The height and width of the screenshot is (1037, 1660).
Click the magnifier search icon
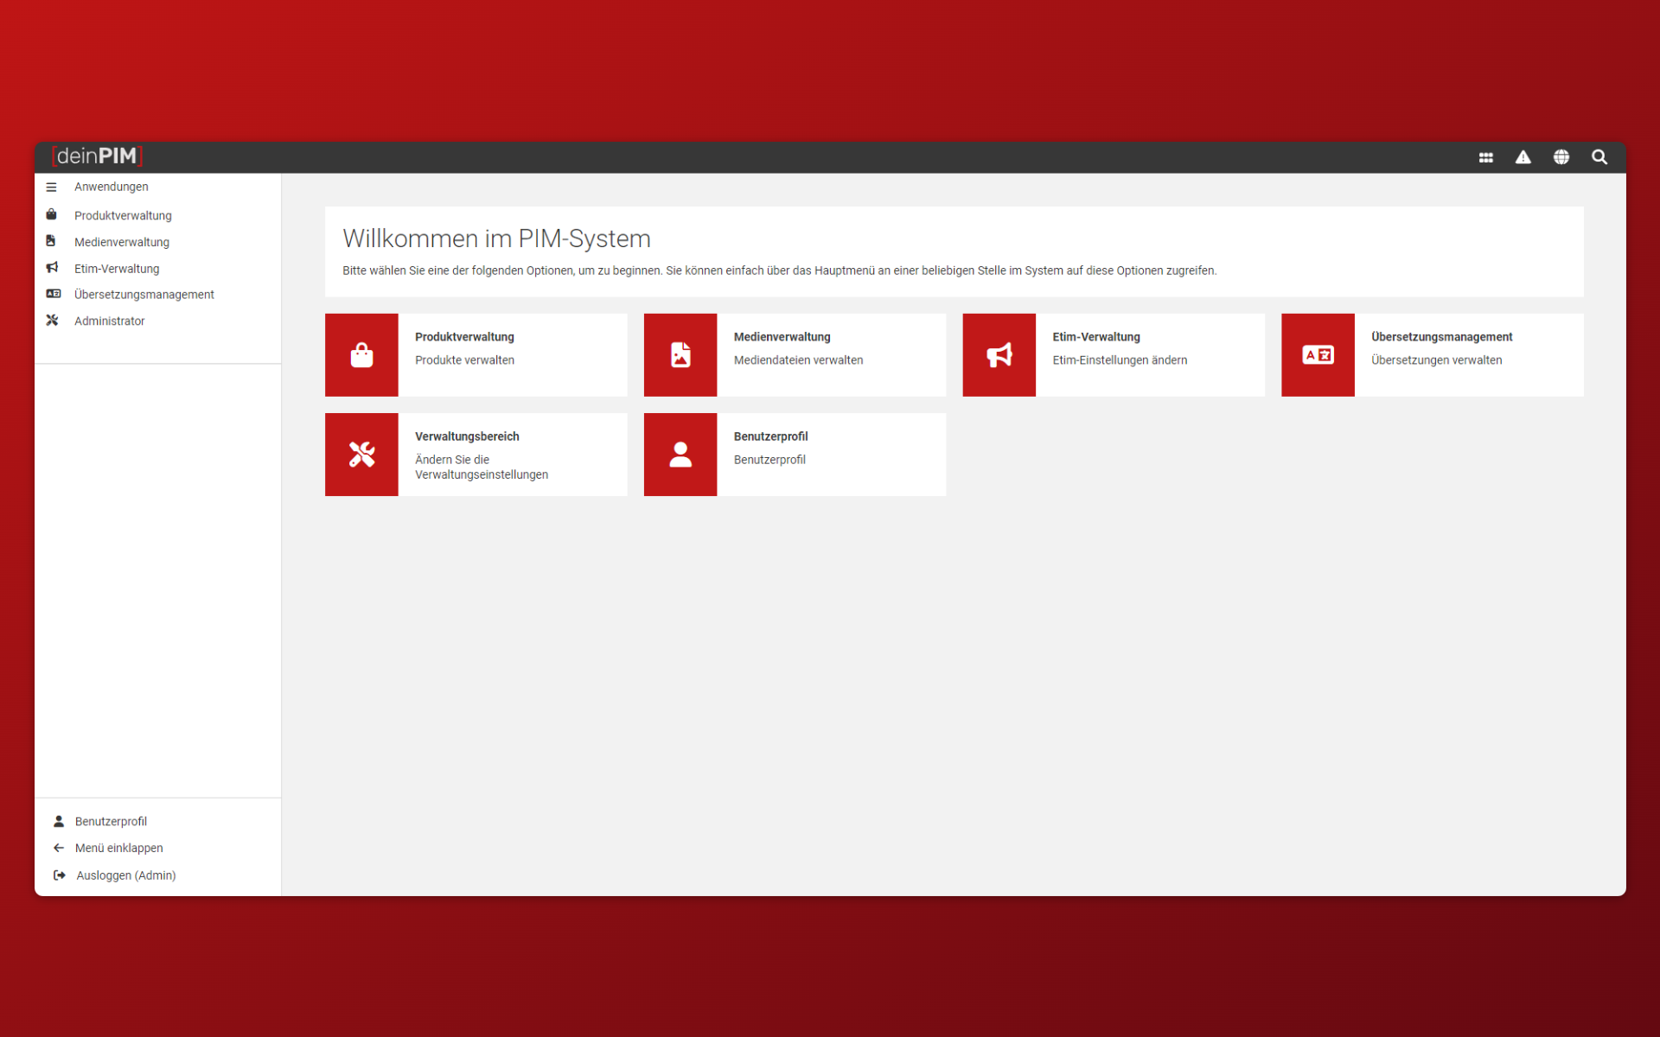[x=1599, y=157]
